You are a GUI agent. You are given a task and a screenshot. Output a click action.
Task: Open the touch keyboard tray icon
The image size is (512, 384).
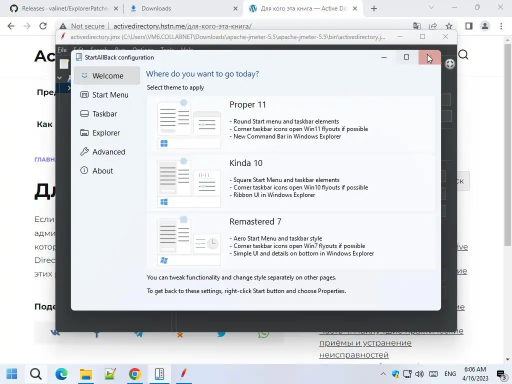(x=433, y=374)
